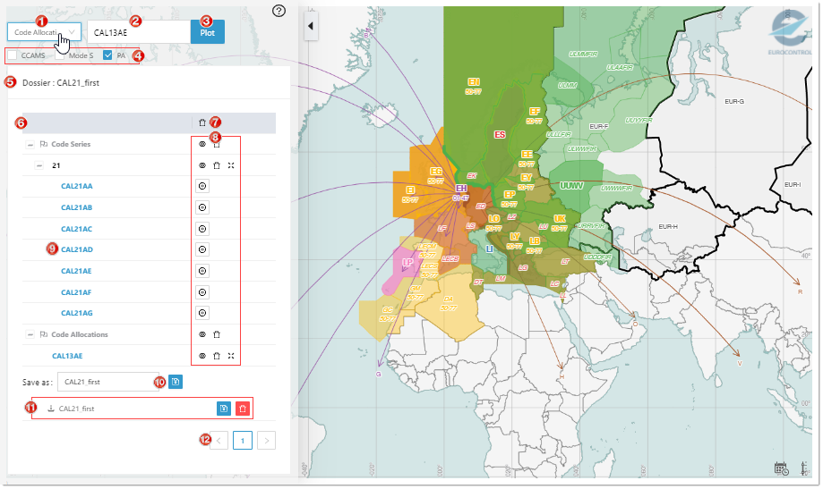Click the EG region label on map
823x489 pixels.
tap(436, 172)
